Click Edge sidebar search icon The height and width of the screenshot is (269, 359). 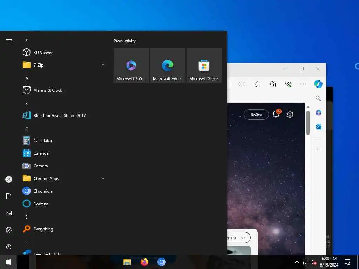[x=318, y=98]
